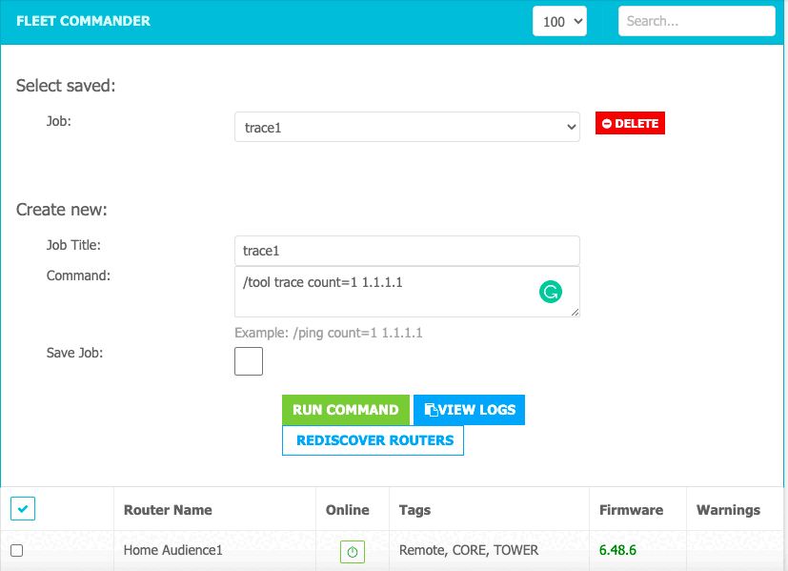Click into the Command text area

coord(407,292)
